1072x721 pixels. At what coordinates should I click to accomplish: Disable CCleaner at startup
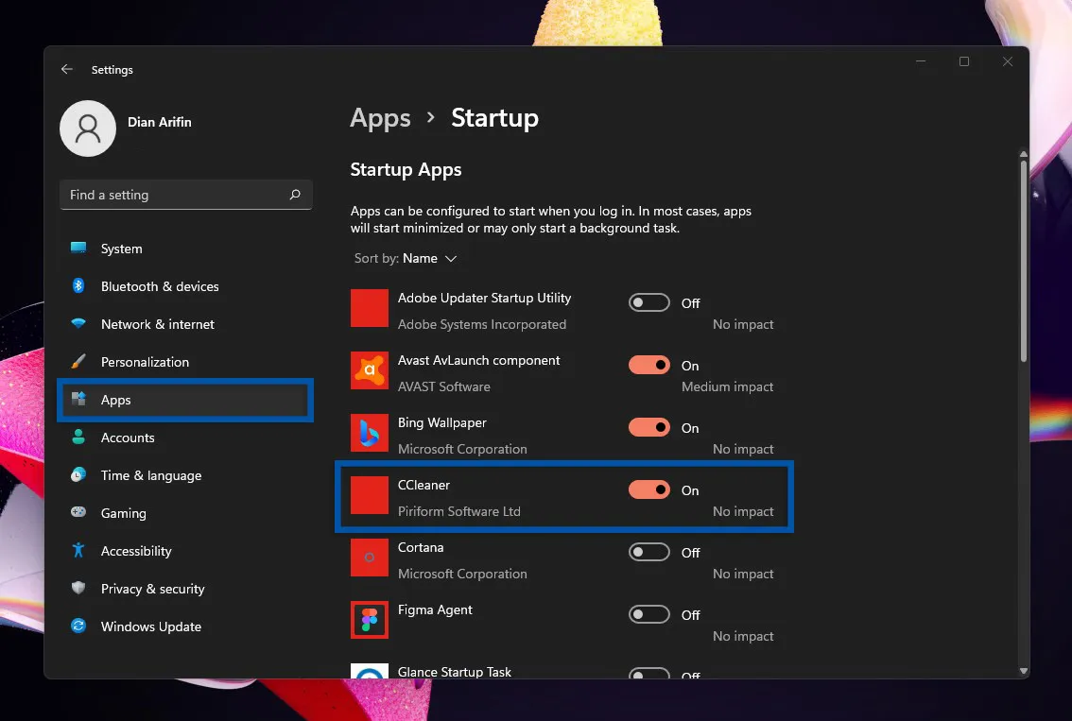648,489
